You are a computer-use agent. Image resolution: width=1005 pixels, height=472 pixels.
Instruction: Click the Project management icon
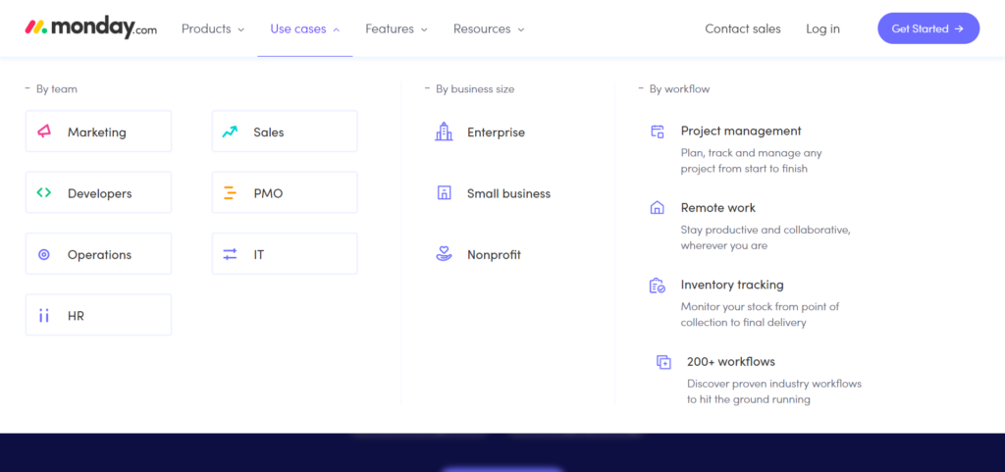pyautogui.click(x=657, y=131)
